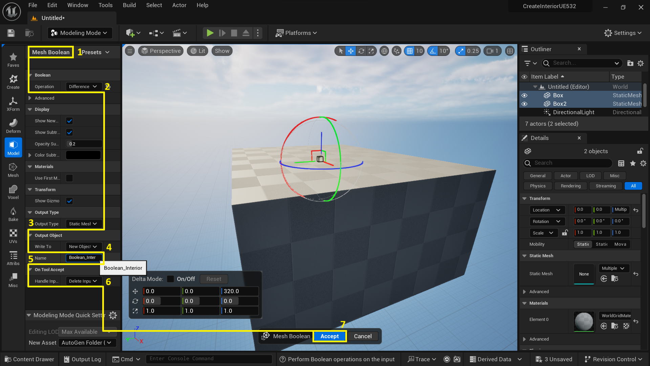Viewport: 650px width, 366px height.
Task: Open the Deform tools category
Action: click(13, 125)
